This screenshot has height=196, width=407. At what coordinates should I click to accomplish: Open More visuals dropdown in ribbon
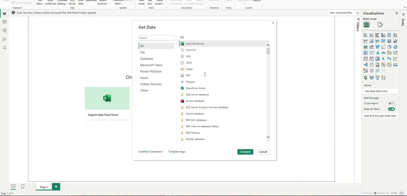click(159, 3)
